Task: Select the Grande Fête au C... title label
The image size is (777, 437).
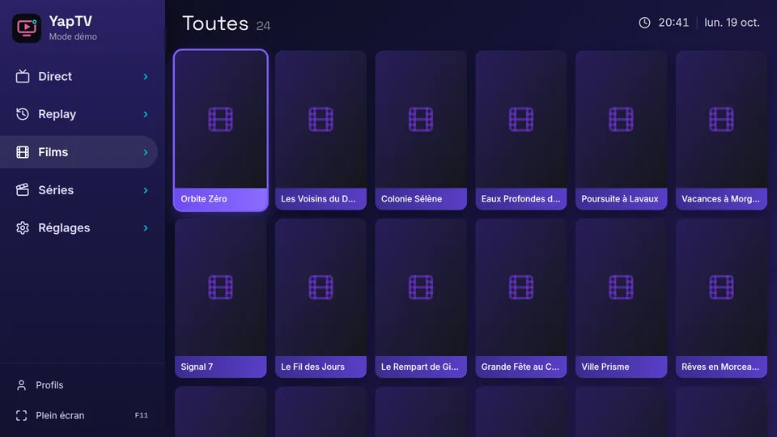Action: point(520,367)
